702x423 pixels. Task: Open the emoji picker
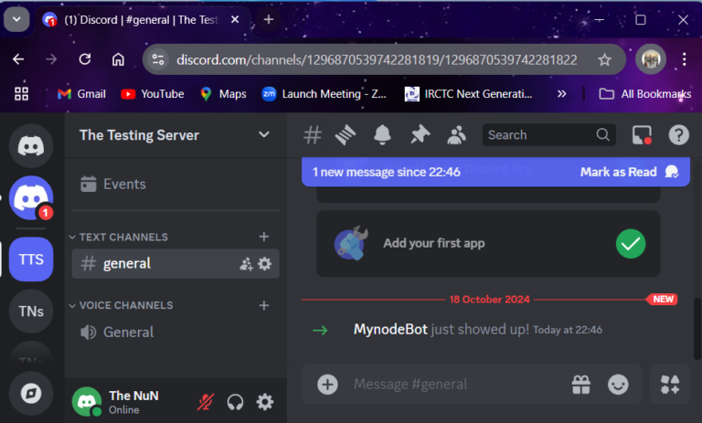(x=618, y=385)
